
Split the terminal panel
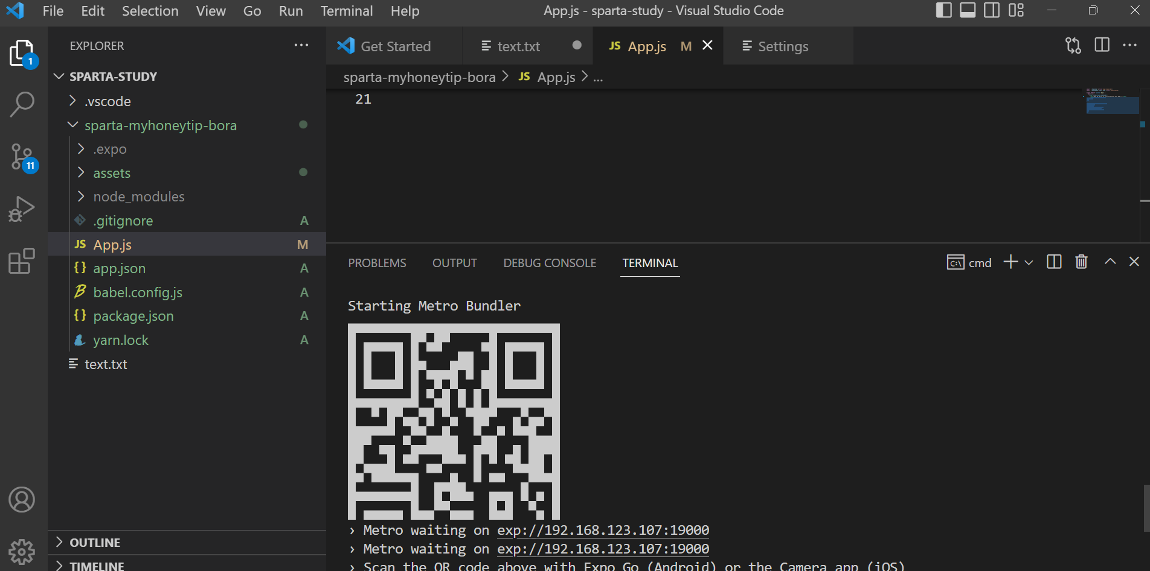click(1054, 262)
